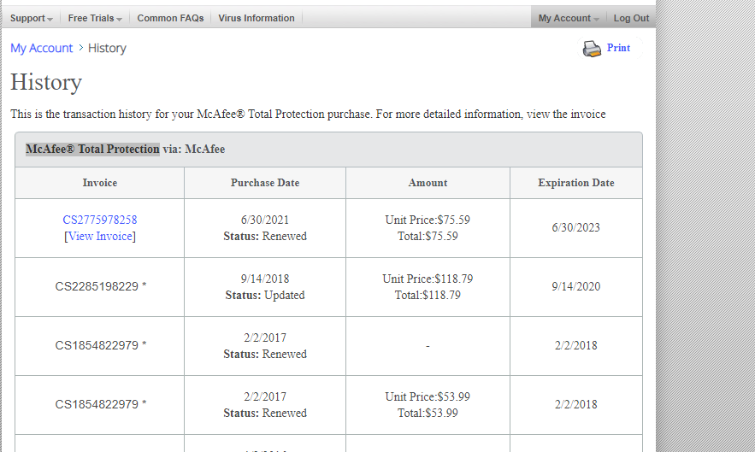Click My Account breadcrumb link
Viewport: 755px width, 452px height.
click(x=41, y=48)
